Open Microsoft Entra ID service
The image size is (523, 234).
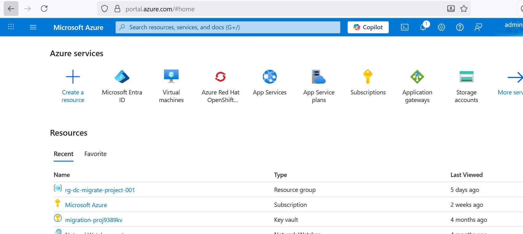pos(122,77)
